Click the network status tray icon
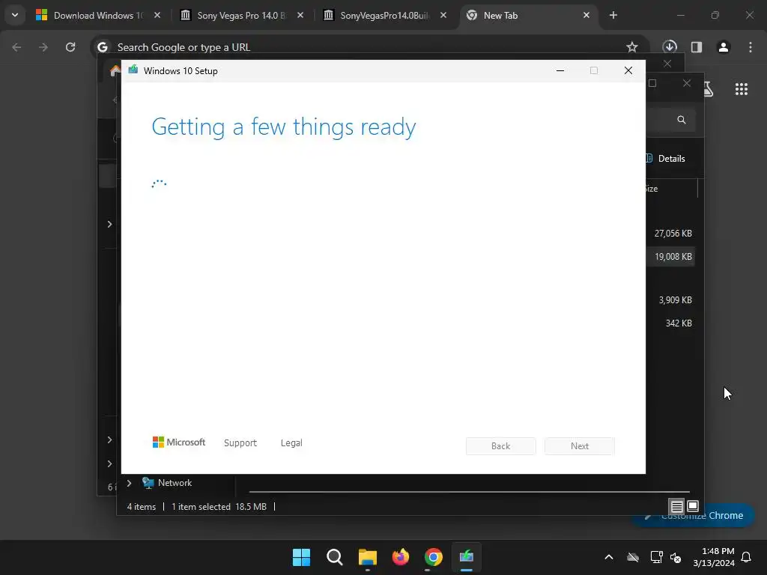767x575 pixels. coord(656,557)
